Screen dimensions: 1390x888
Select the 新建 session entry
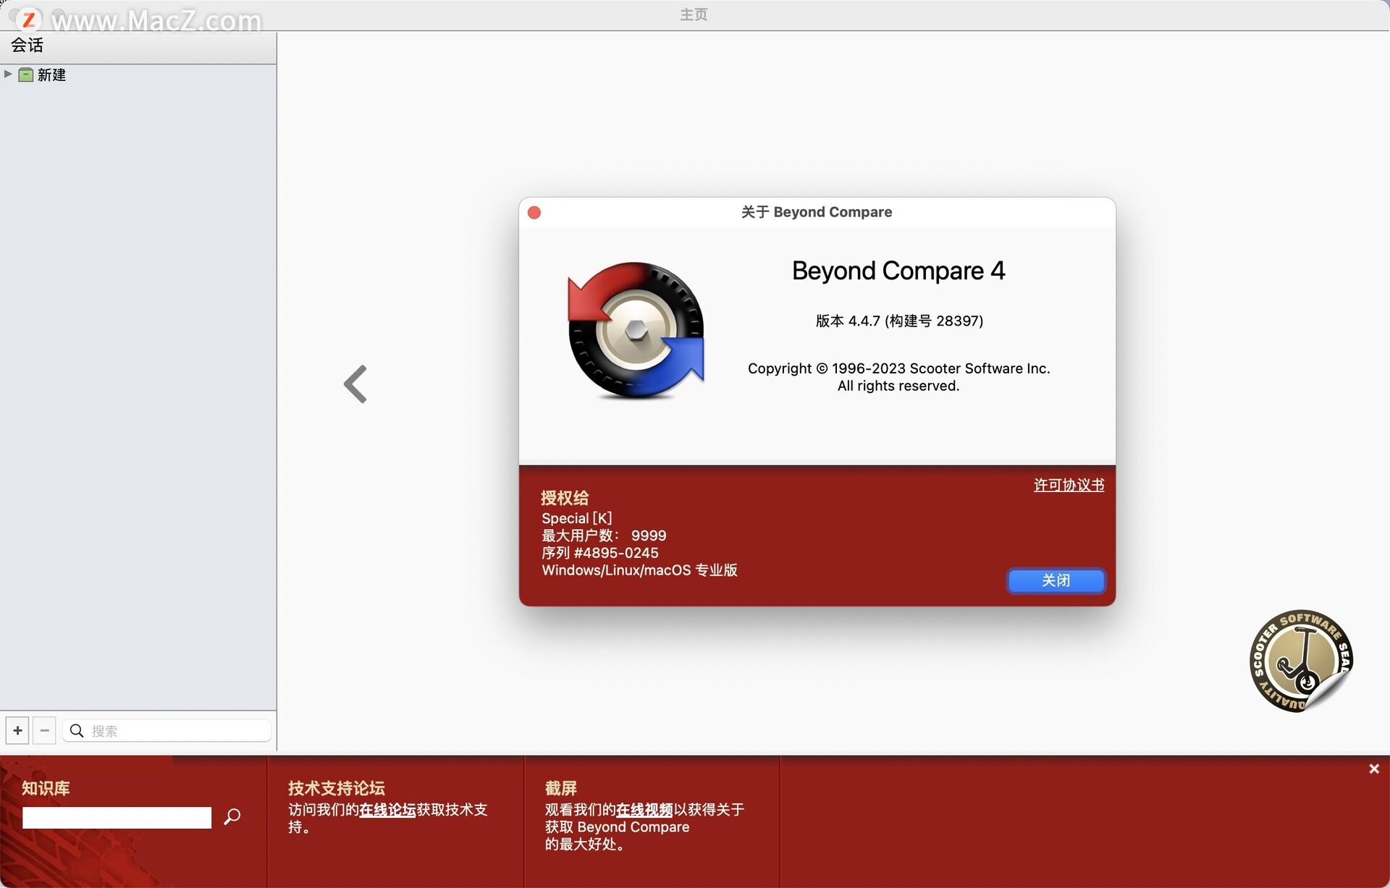pyautogui.click(x=51, y=75)
